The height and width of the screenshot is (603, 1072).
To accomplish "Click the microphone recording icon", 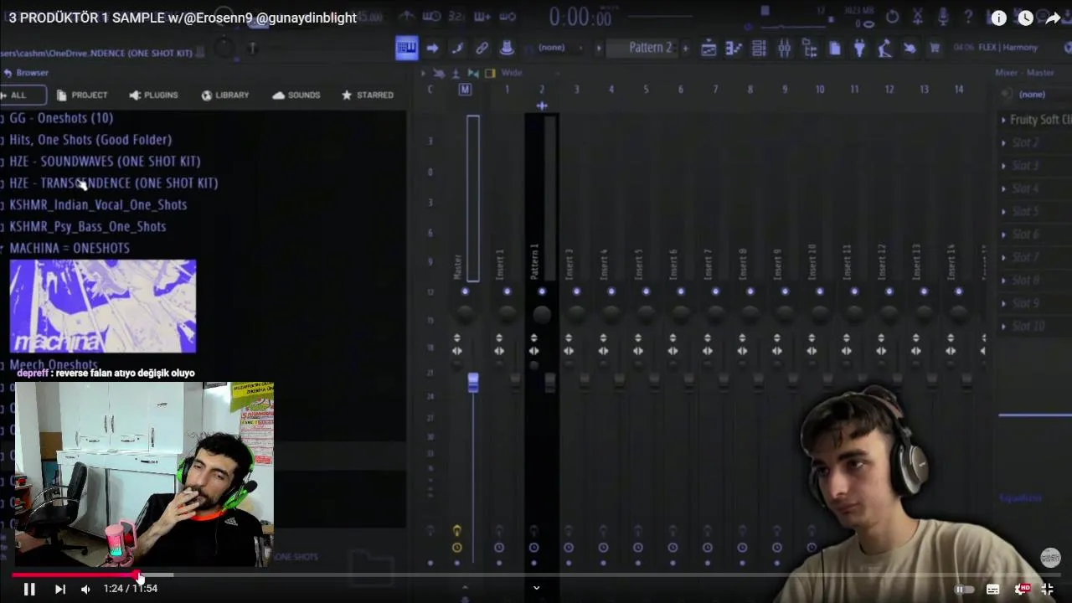I will [943, 17].
